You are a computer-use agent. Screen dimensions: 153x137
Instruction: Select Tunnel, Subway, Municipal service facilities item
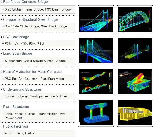(x=38, y=96)
